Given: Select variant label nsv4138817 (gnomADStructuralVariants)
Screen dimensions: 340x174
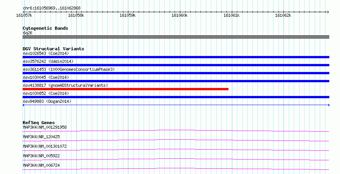Looking at the screenshot, I should point(65,85).
